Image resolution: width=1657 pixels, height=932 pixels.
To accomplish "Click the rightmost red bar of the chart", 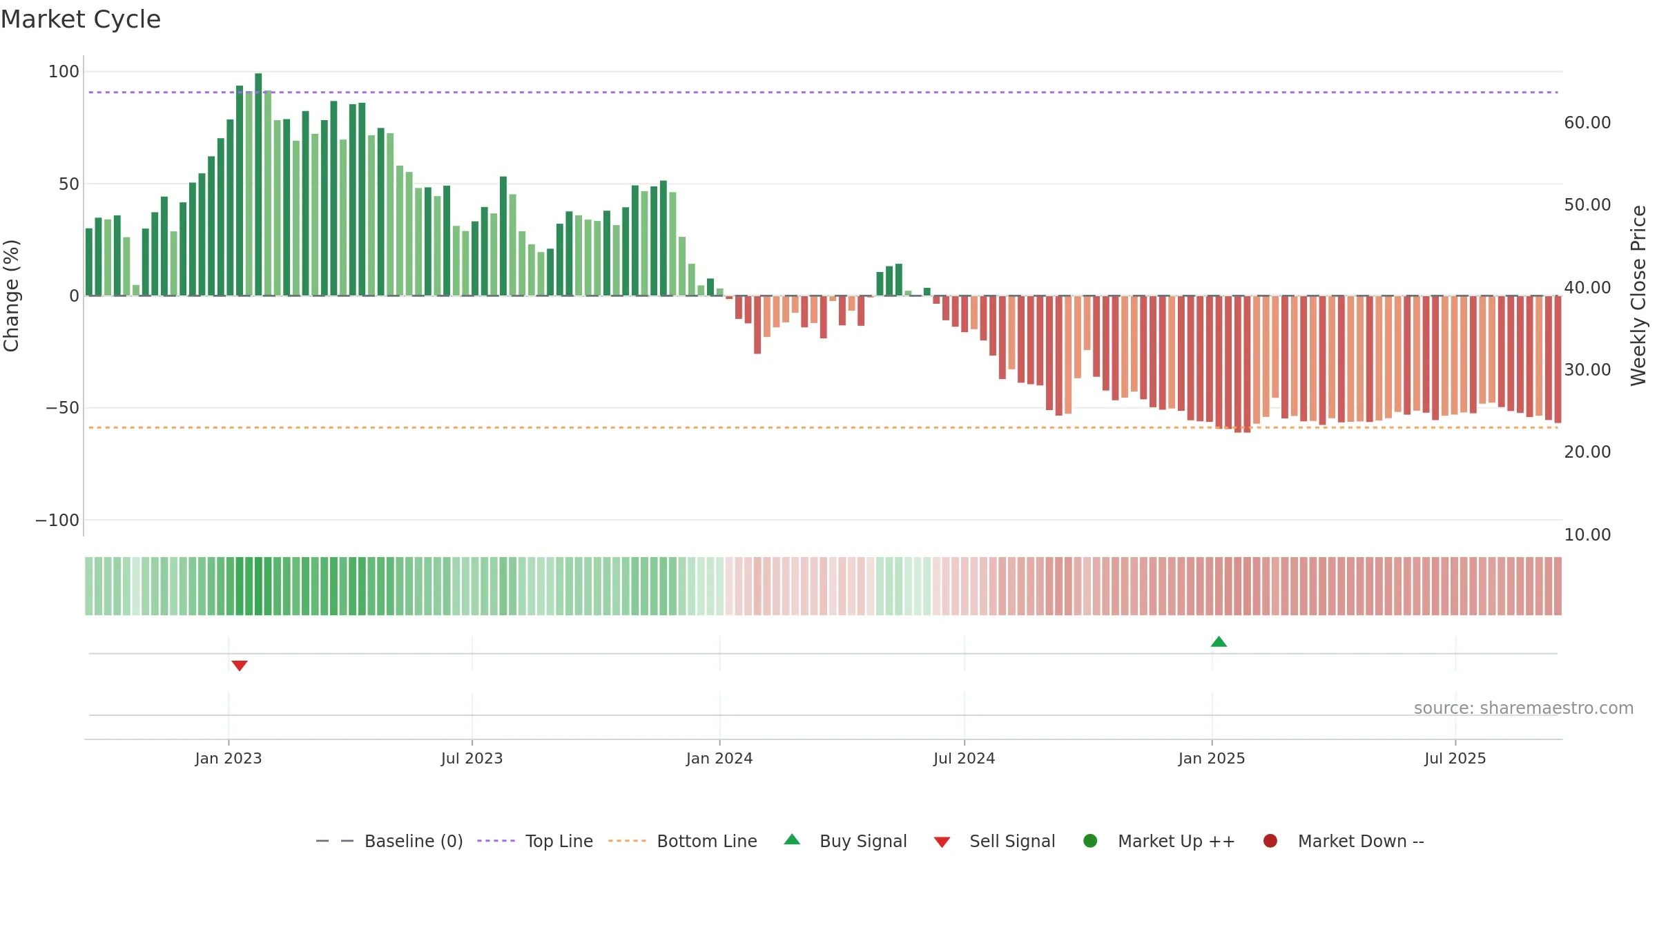I will [1558, 359].
